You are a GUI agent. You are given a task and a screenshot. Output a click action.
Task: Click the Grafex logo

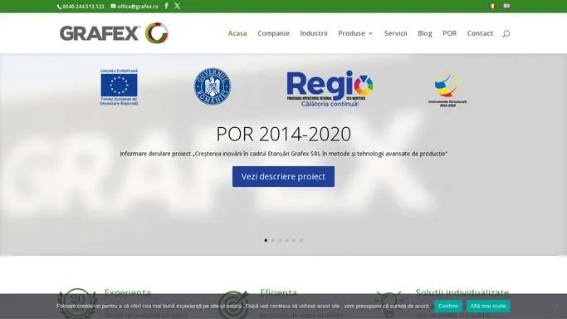114,33
